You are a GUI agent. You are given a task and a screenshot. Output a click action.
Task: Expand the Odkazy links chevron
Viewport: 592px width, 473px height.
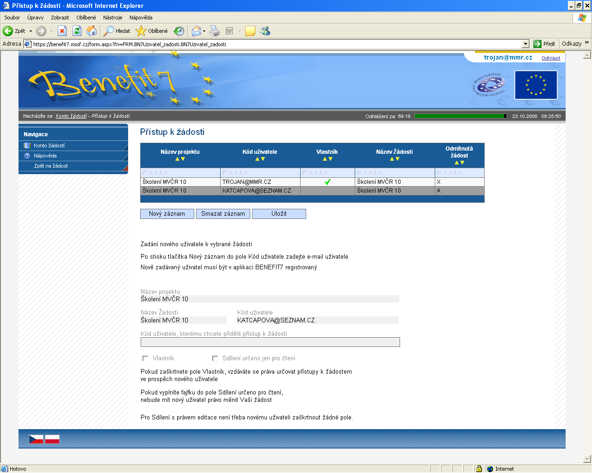pos(587,43)
